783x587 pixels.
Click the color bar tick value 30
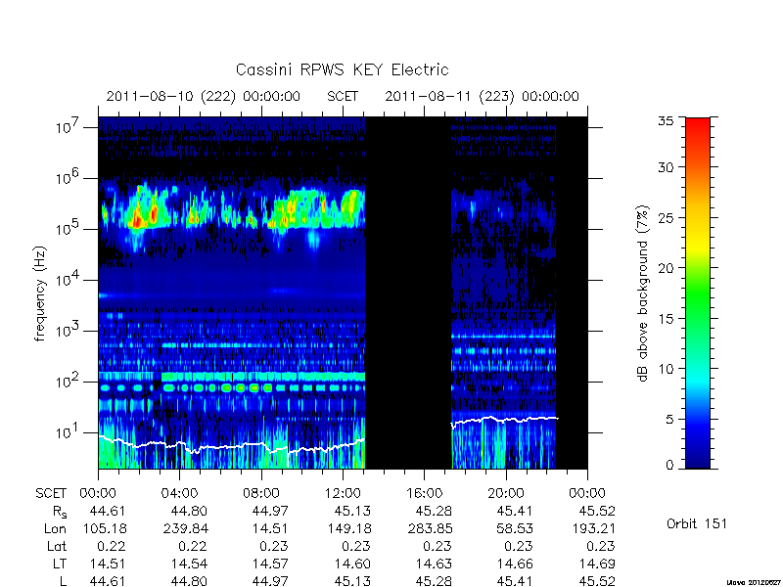click(x=667, y=166)
